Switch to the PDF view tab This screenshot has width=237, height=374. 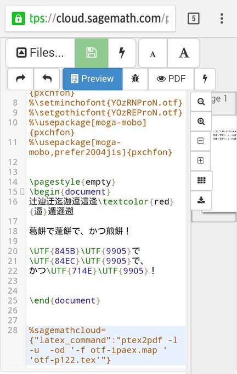(171, 79)
